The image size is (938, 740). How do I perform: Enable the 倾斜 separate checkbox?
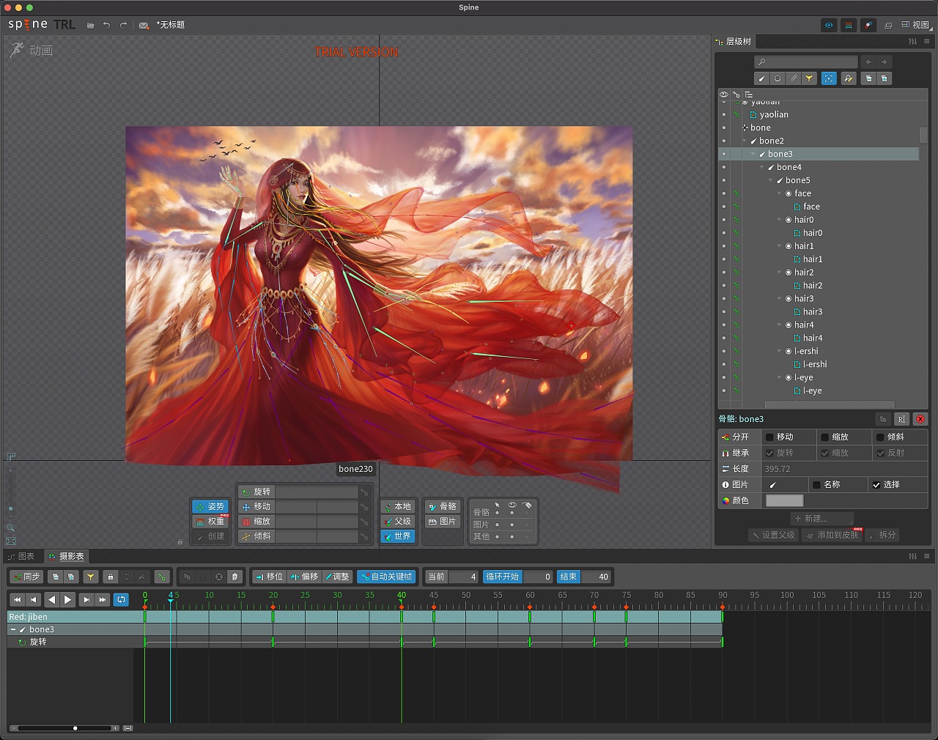coord(881,437)
